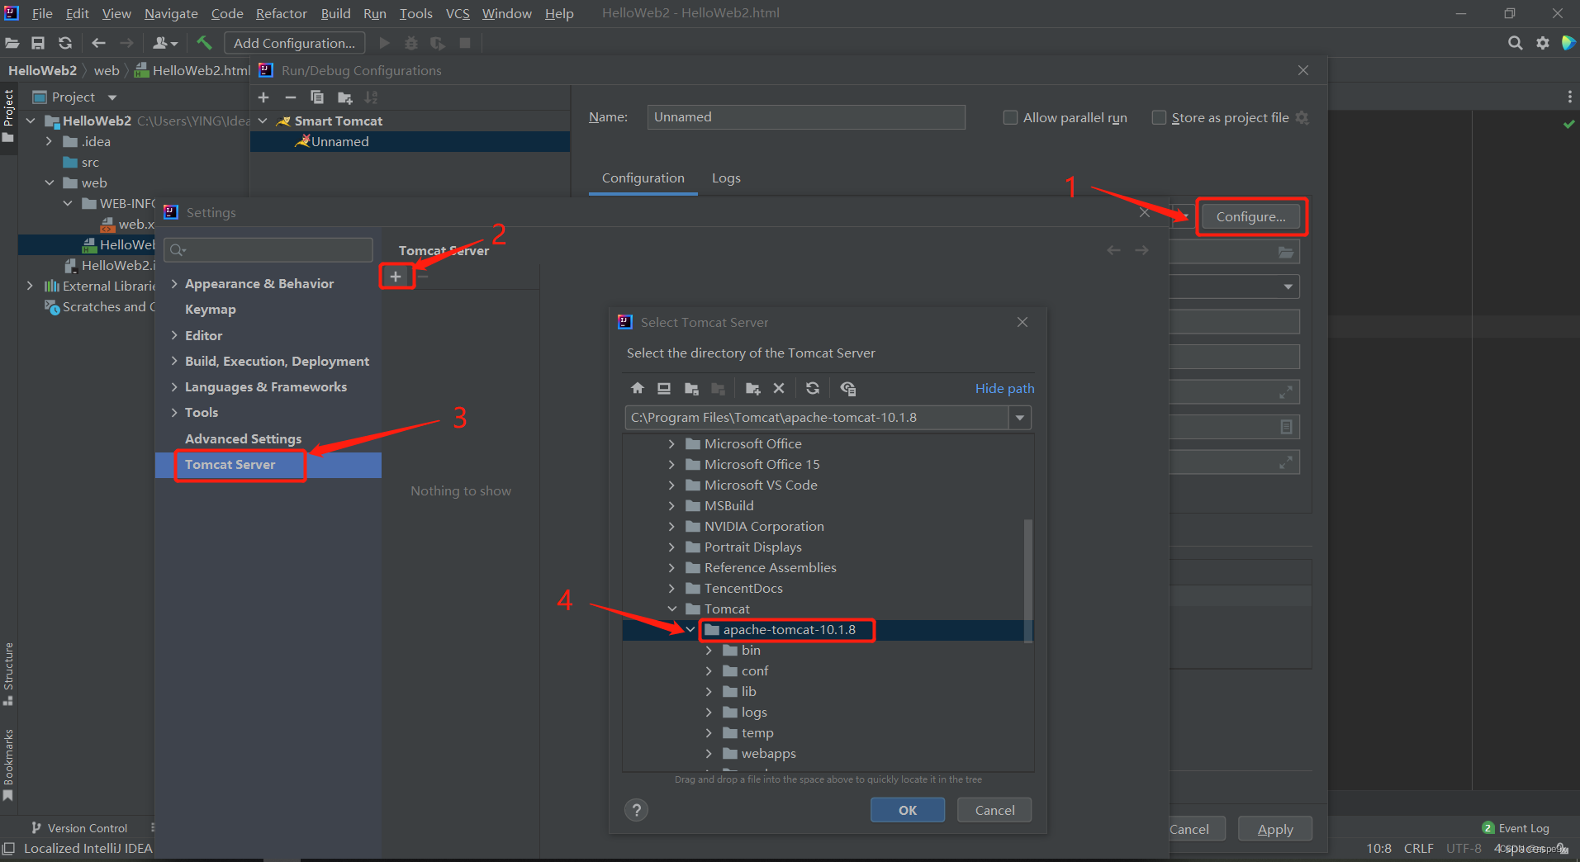Copy configuration icon in Run/Debug Configurations

point(317,97)
